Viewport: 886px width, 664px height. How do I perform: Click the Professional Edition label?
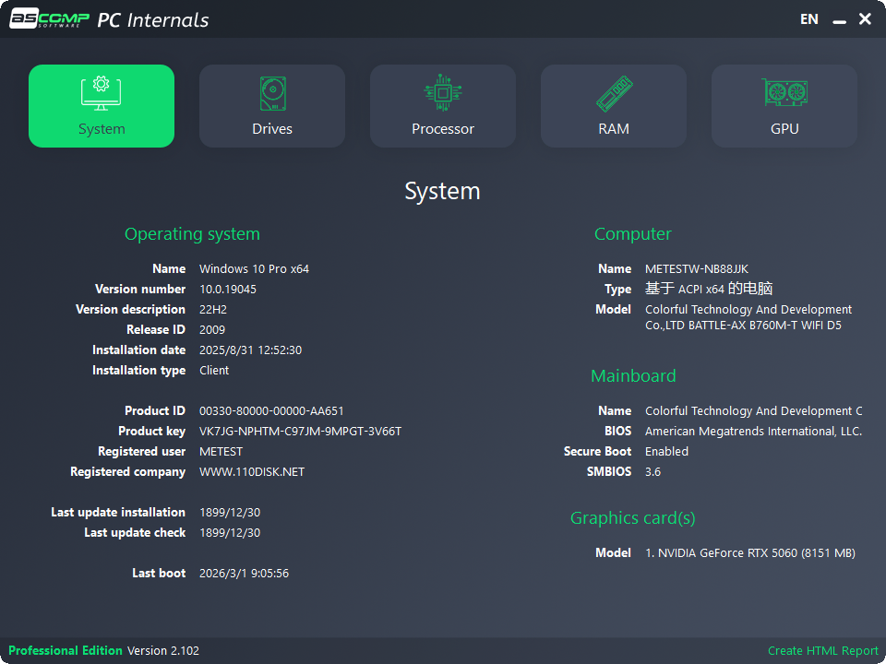coord(65,650)
